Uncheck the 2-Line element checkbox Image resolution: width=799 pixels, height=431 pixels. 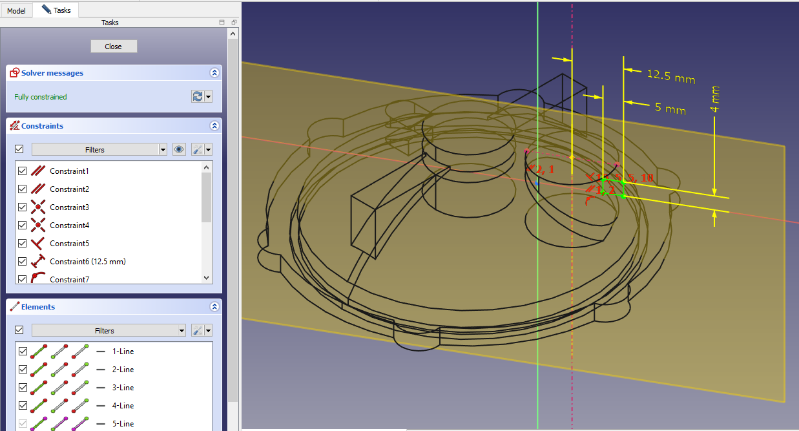point(23,370)
